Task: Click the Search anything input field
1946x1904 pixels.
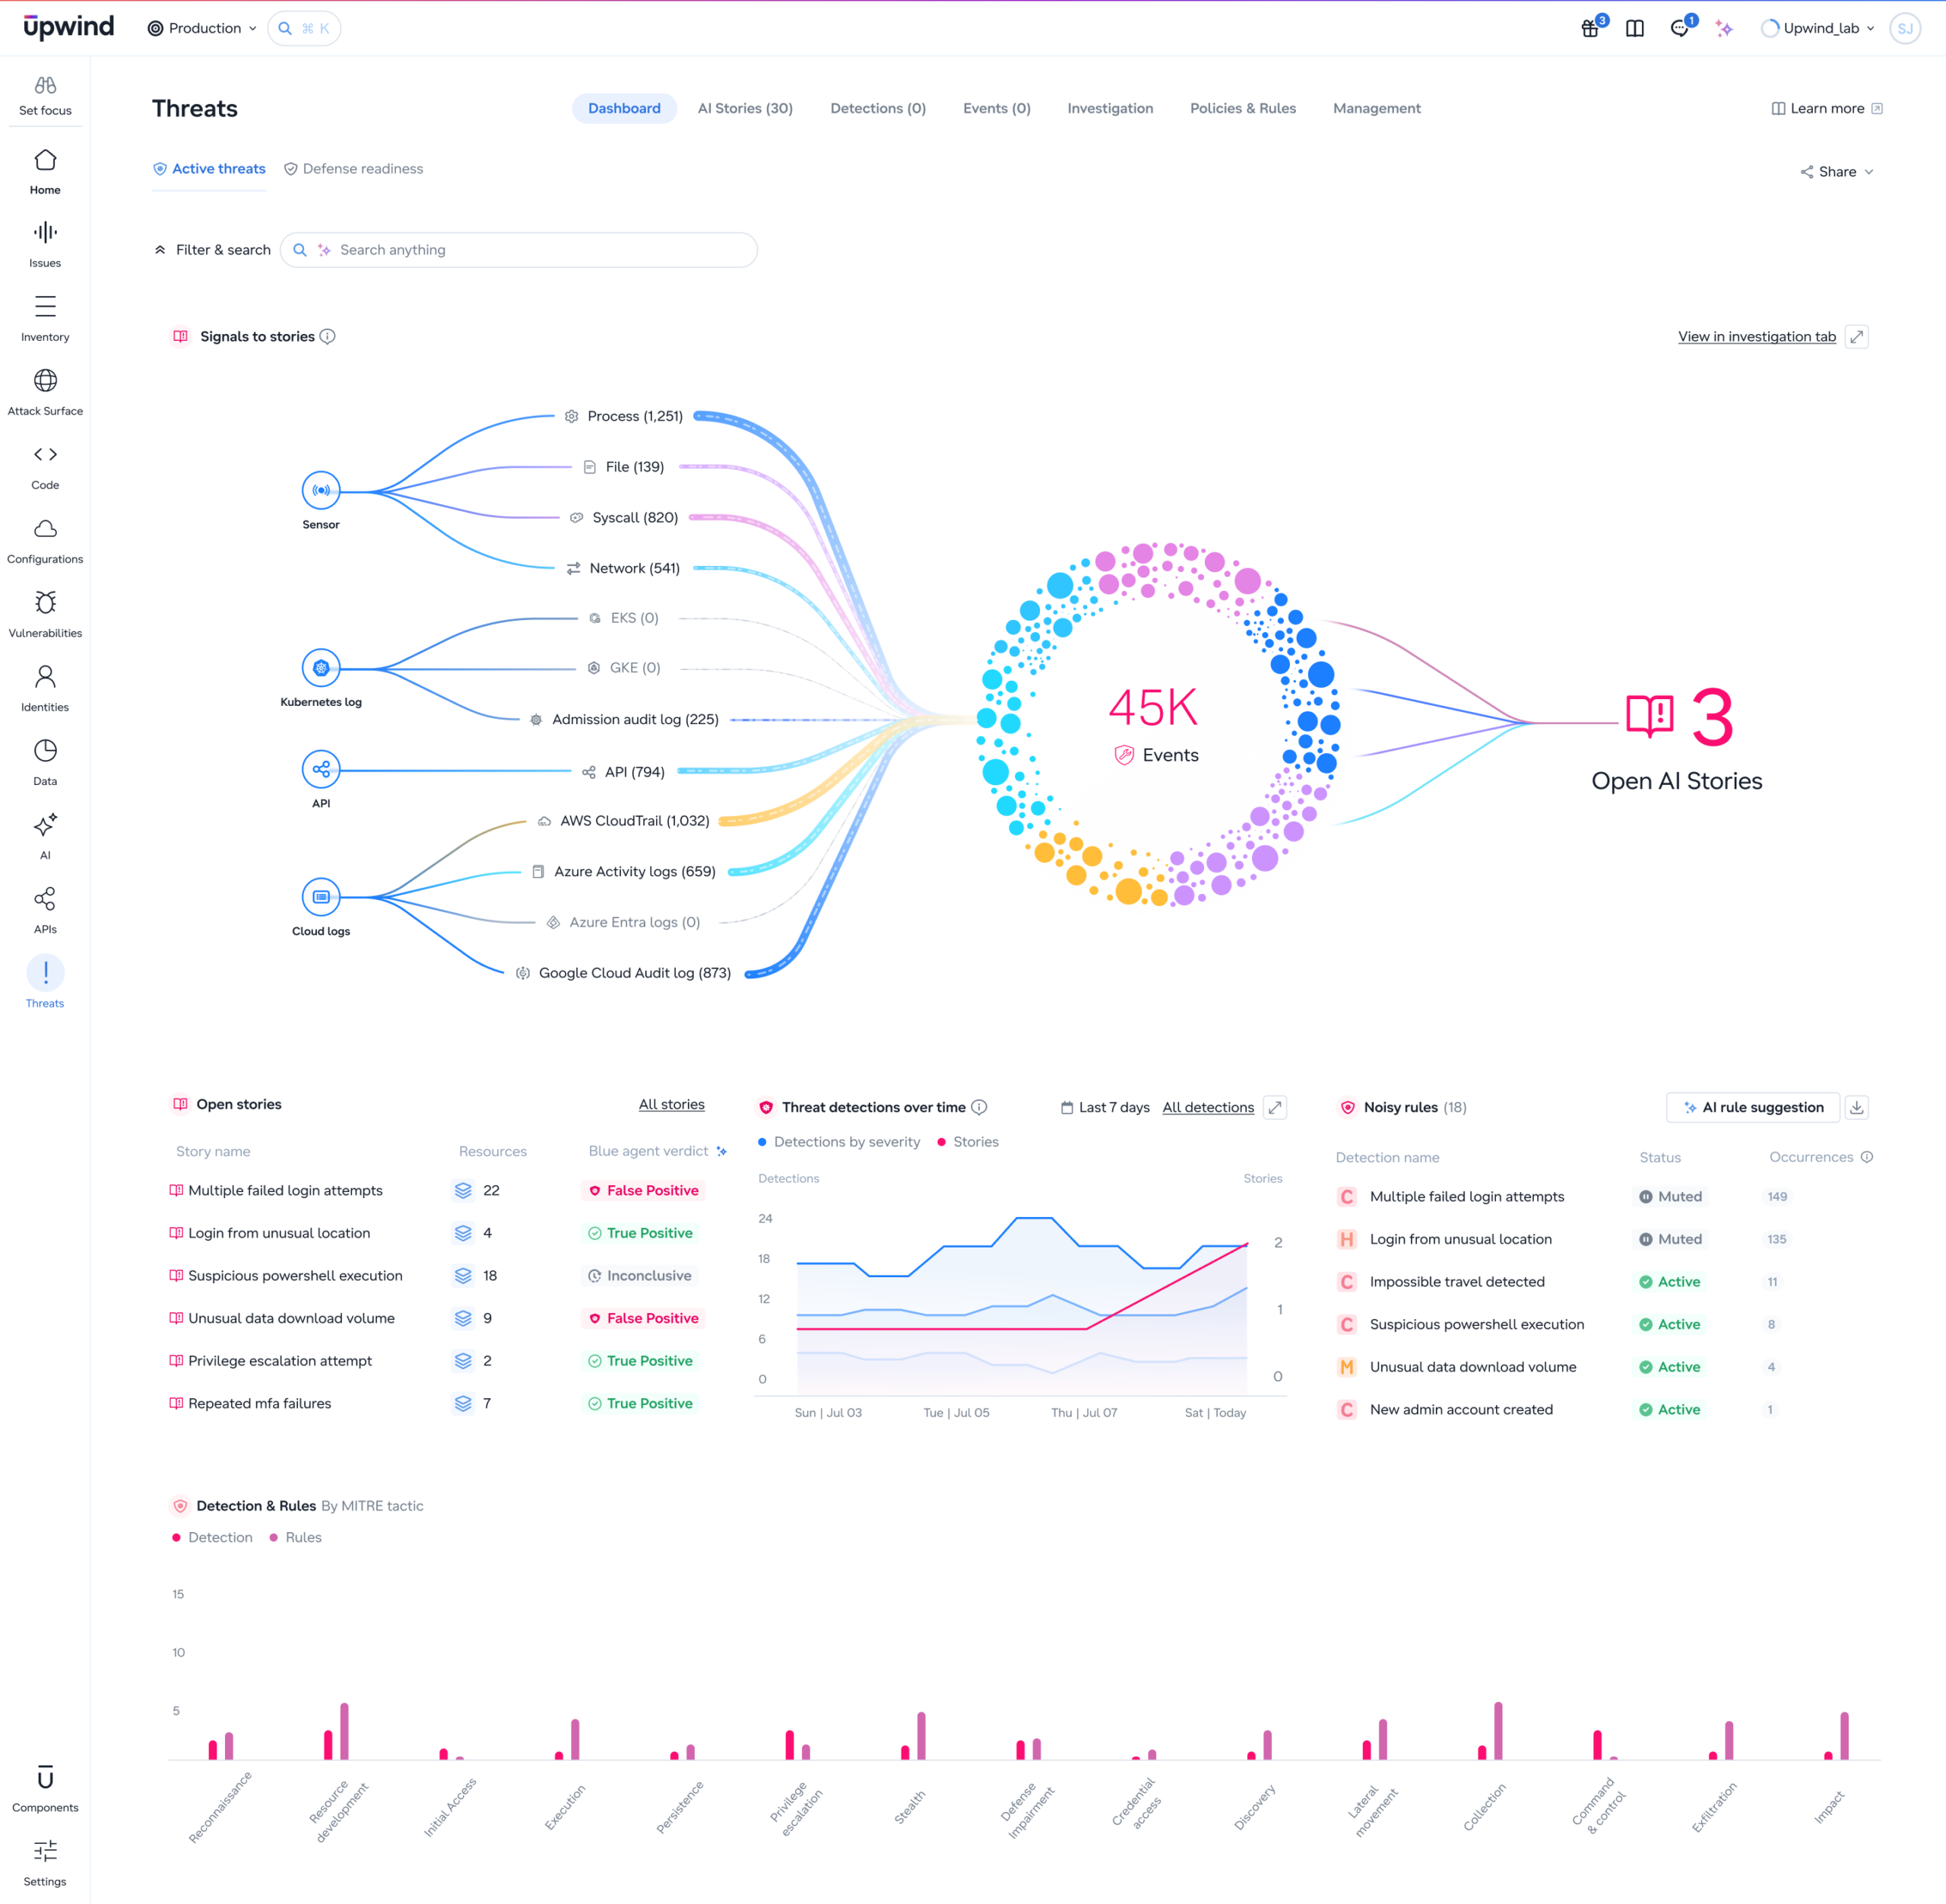Action: 518,250
